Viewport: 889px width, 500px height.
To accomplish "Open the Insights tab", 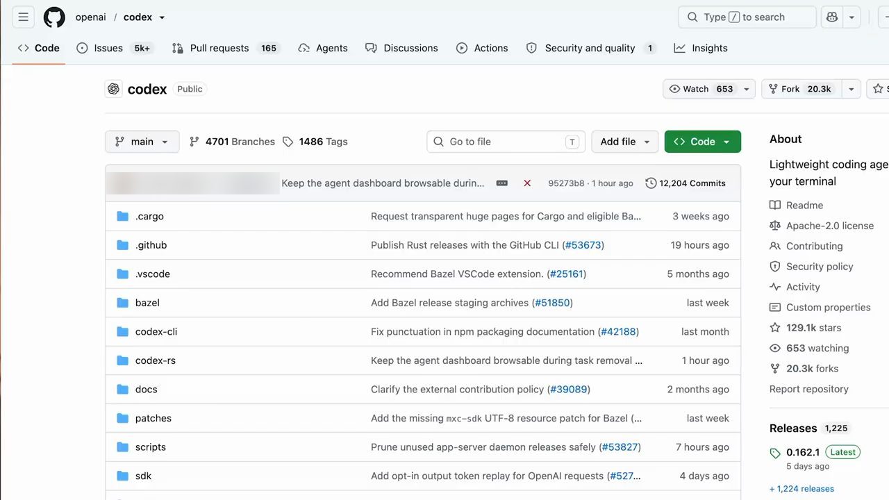I will pyautogui.click(x=701, y=48).
